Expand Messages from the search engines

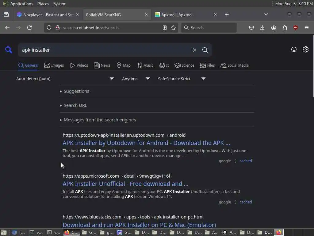tap(98, 120)
